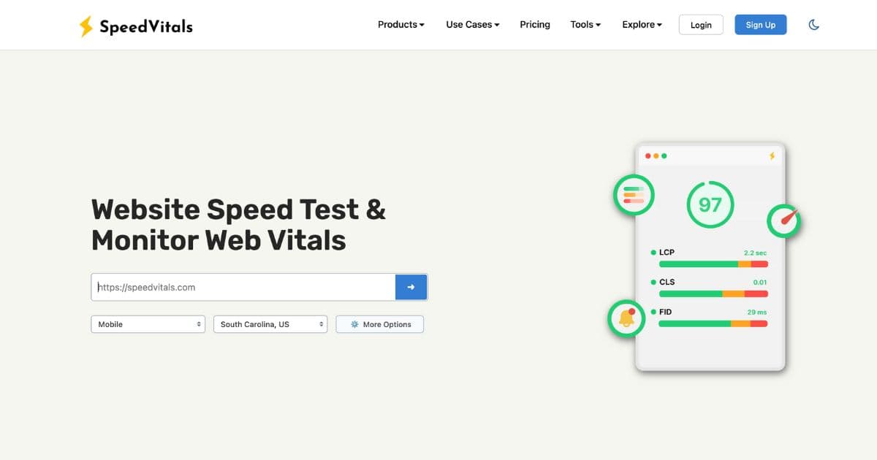Click the More Options button
This screenshot has height=460, width=877.
tap(380, 324)
